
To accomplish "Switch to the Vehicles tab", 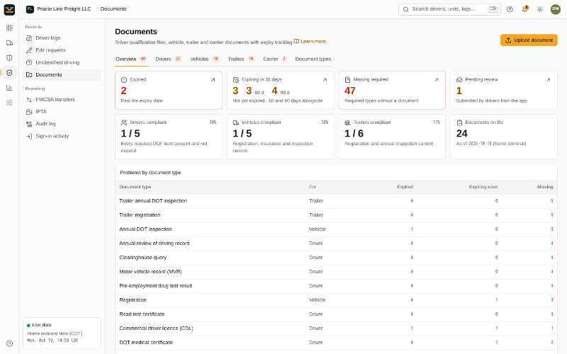I will tap(205, 59).
